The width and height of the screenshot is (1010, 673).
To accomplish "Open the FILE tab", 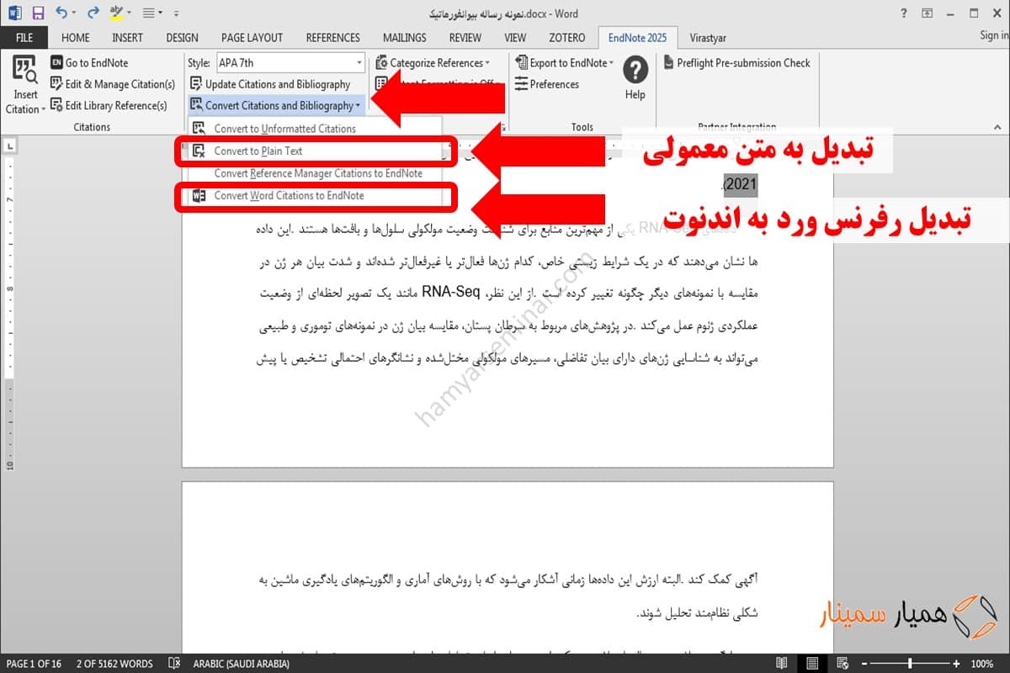I will pos(24,38).
